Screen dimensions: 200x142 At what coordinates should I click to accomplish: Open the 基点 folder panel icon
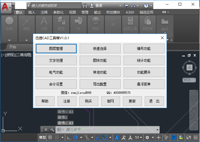(x=165, y=21)
